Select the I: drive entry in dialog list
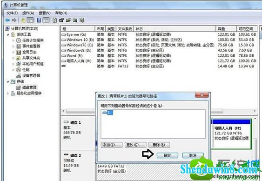 (108, 113)
